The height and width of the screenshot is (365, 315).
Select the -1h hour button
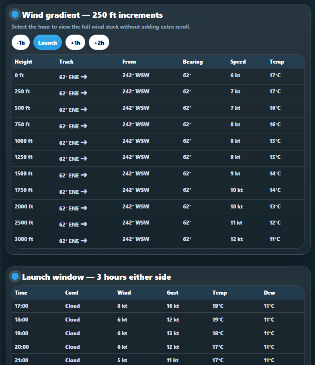[x=20, y=42]
